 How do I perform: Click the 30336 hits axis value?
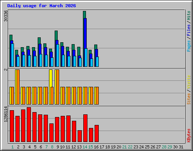point(6,16)
